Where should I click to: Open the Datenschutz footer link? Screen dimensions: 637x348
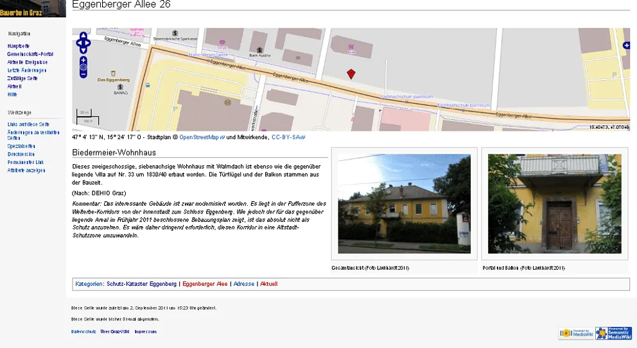[x=83, y=331]
